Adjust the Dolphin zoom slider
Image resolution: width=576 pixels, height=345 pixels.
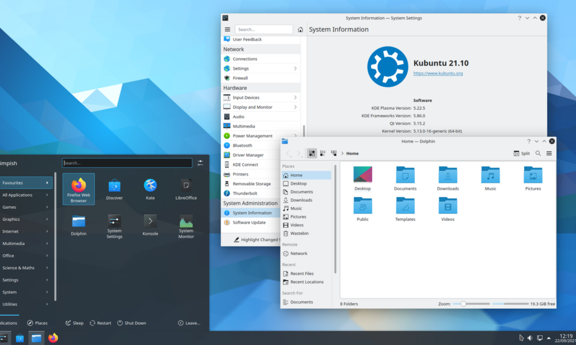pos(471,304)
